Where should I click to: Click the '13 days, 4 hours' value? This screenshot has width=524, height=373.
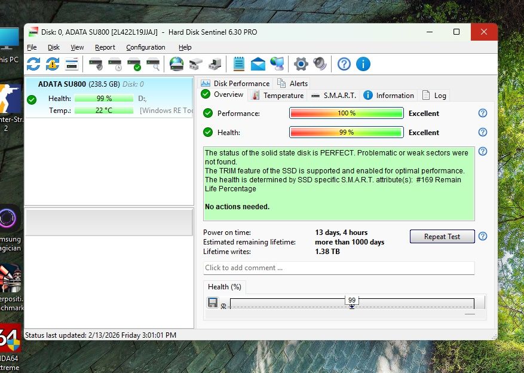click(x=341, y=233)
